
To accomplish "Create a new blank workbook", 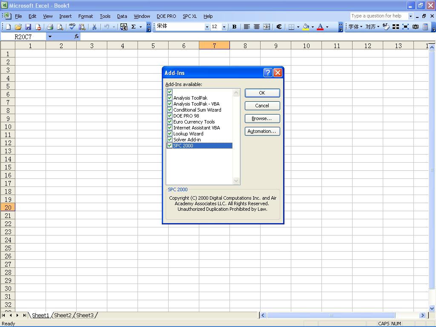I will coord(9,27).
